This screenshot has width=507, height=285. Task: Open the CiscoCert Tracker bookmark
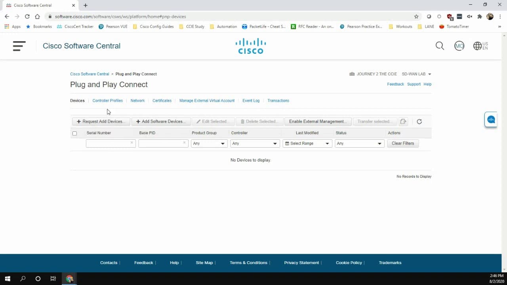click(75, 27)
